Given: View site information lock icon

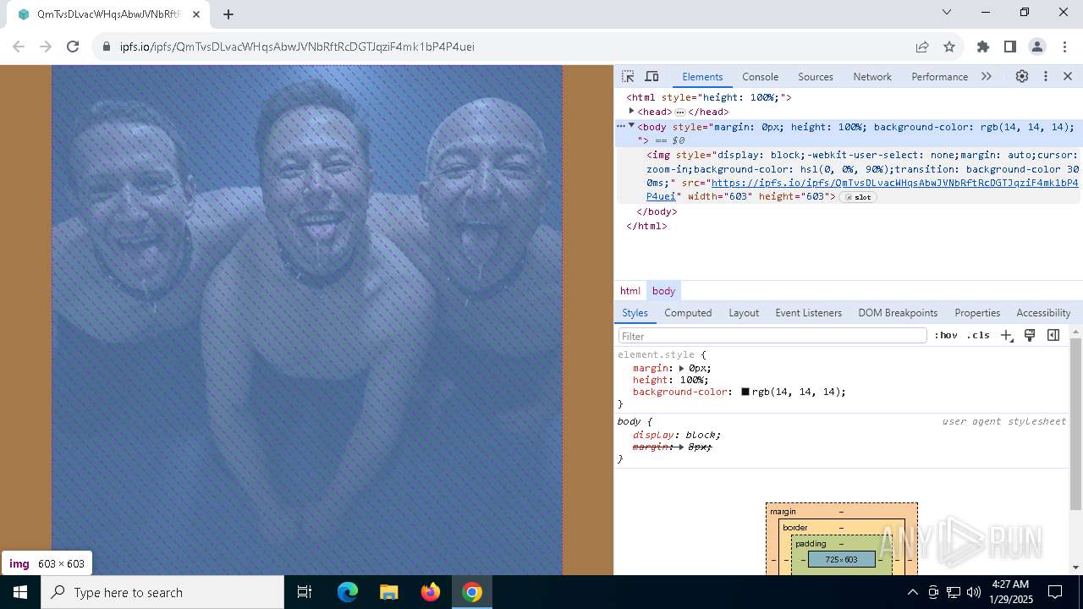Looking at the screenshot, I should pos(106,47).
